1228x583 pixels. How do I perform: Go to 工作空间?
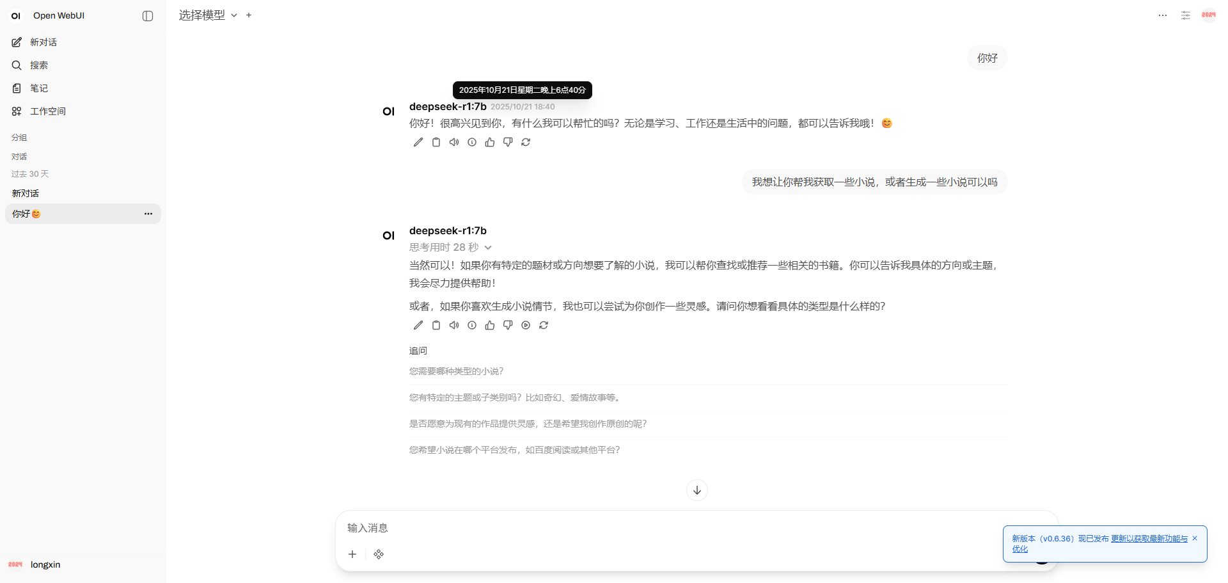pos(47,111)
